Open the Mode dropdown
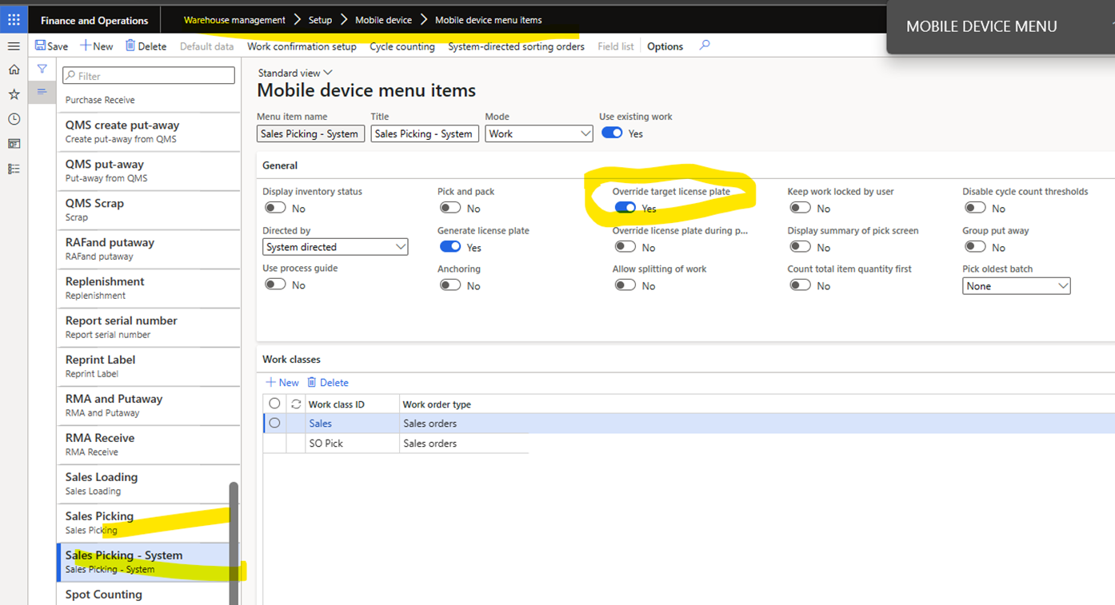This screenshot has width=1115, height=605. [539, 133]
